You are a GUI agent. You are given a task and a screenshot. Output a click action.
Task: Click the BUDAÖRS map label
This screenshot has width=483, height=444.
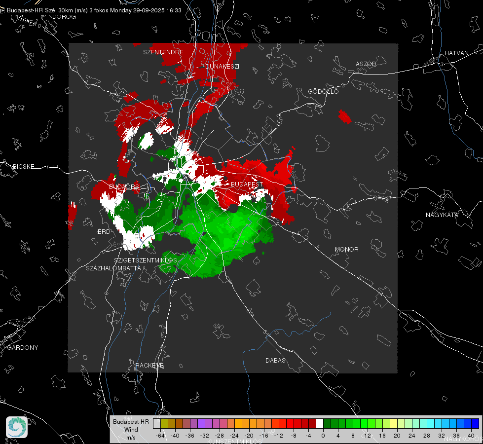(x=124, y=186)
